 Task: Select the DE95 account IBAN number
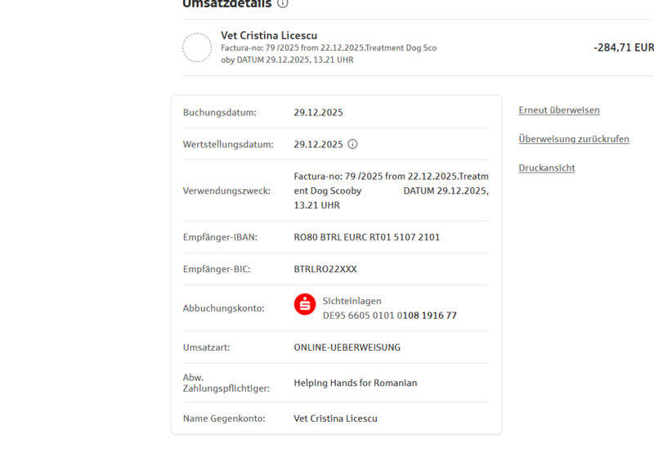coord(389,316)
